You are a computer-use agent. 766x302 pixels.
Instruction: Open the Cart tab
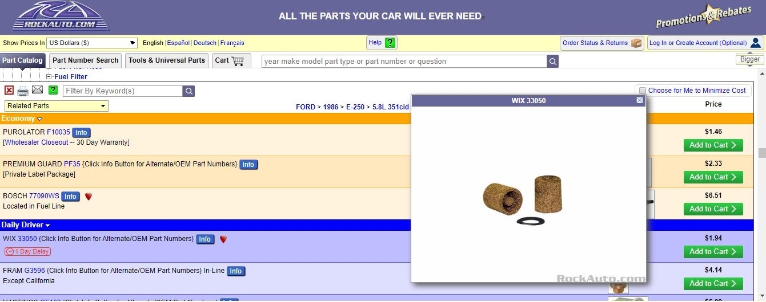tap(231, 60)
